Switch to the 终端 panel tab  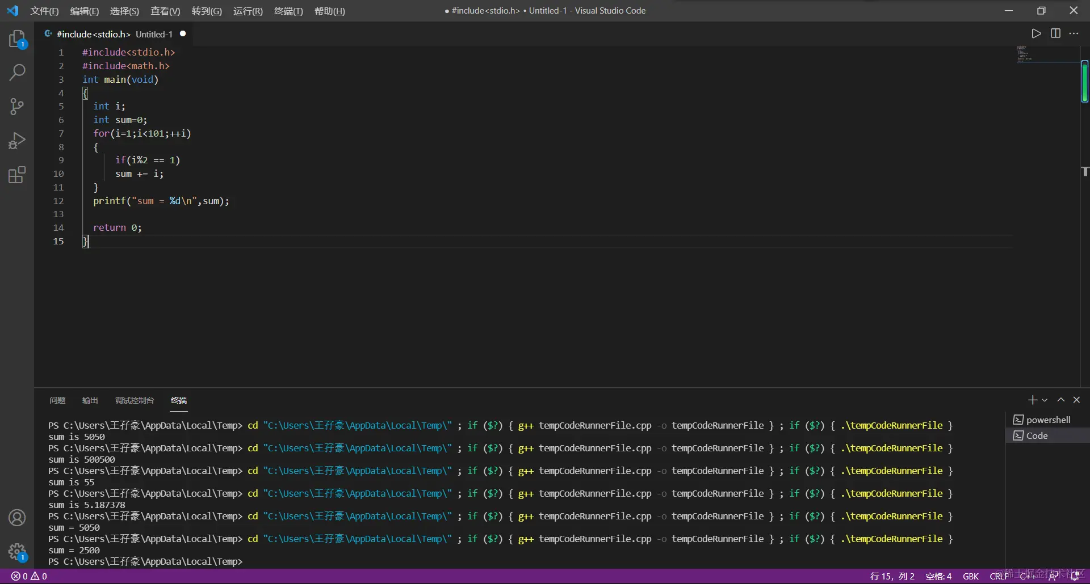179,400
